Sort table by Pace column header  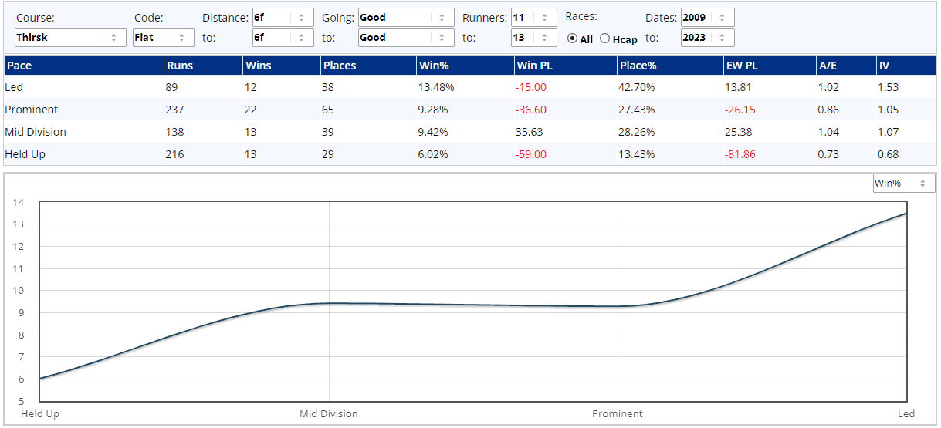point(19,66)
